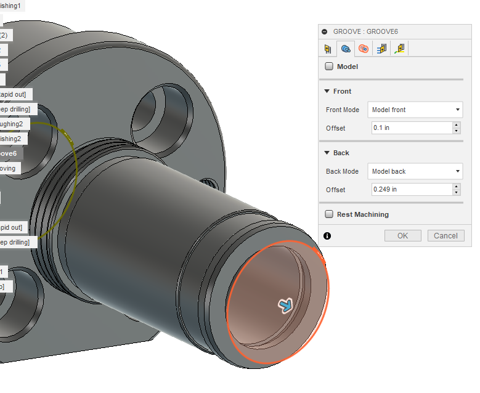Open the Back Mode dropdown

coord(415,171)
